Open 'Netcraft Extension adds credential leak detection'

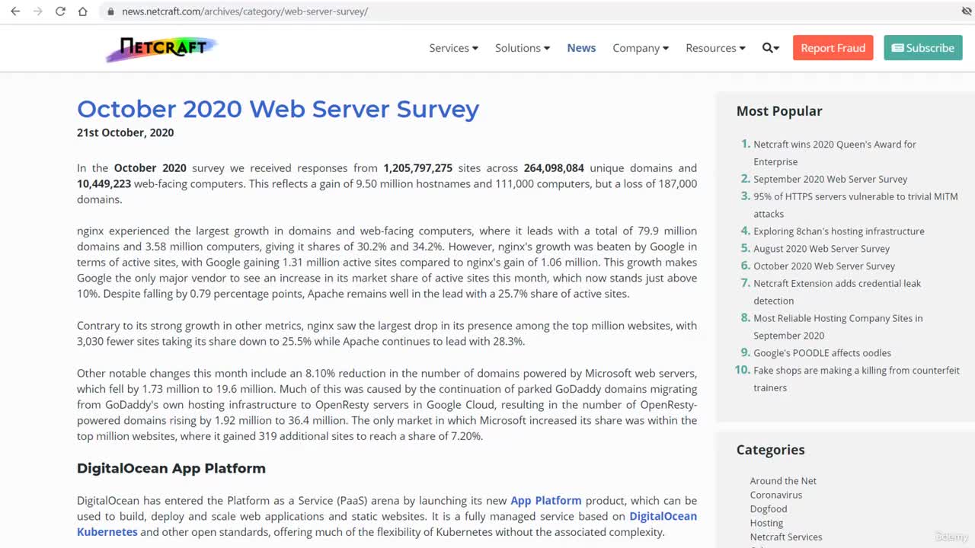coord(837,292)
